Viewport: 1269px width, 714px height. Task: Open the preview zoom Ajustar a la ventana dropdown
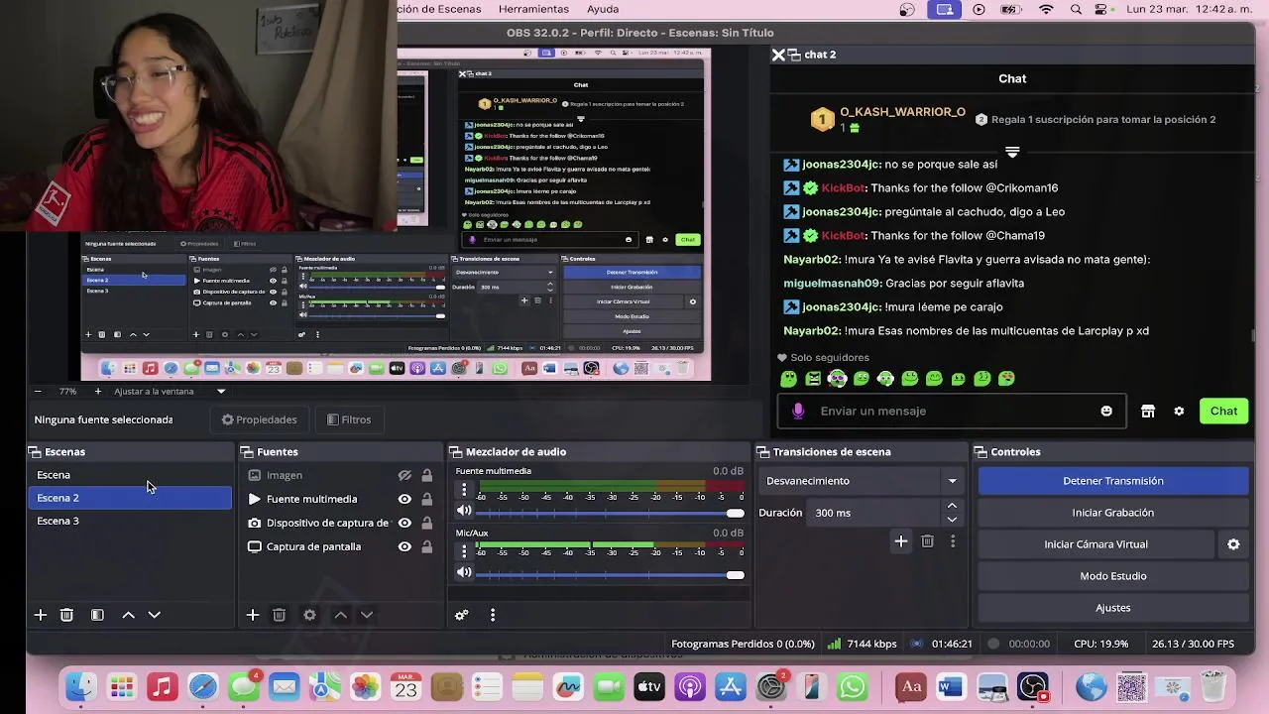coord(170,392)
